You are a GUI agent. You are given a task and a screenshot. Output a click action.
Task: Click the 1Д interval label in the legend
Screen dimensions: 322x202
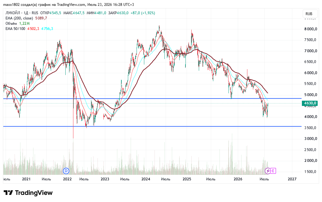click(26, 13)
